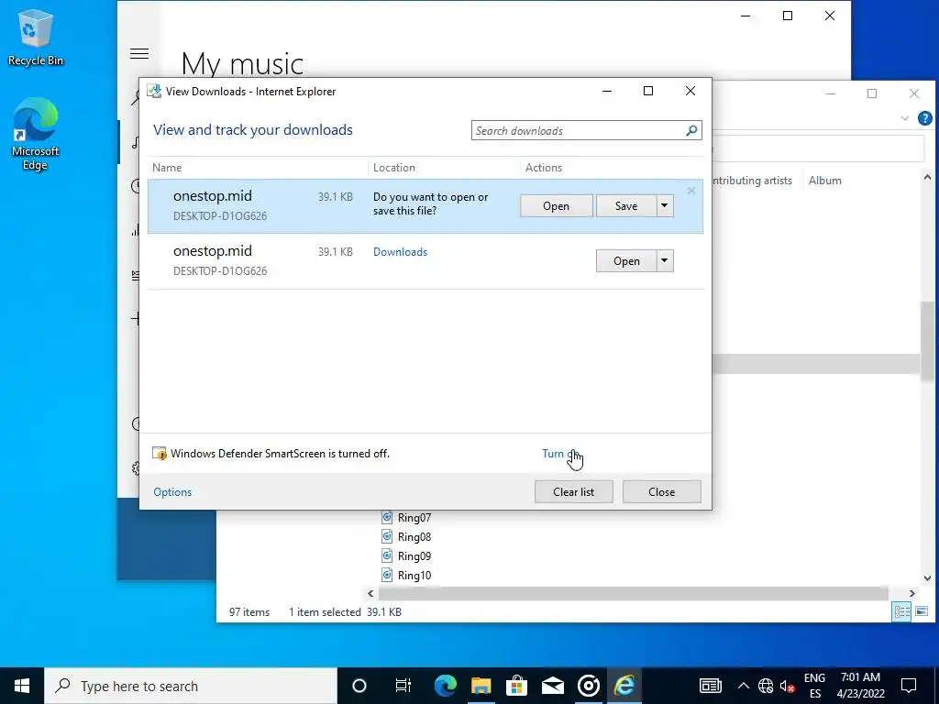Click File Explorer horizontal scroll left arrow
Viewport: 939px width, 704px height.
pyautogui.click(x=370, y=593)
